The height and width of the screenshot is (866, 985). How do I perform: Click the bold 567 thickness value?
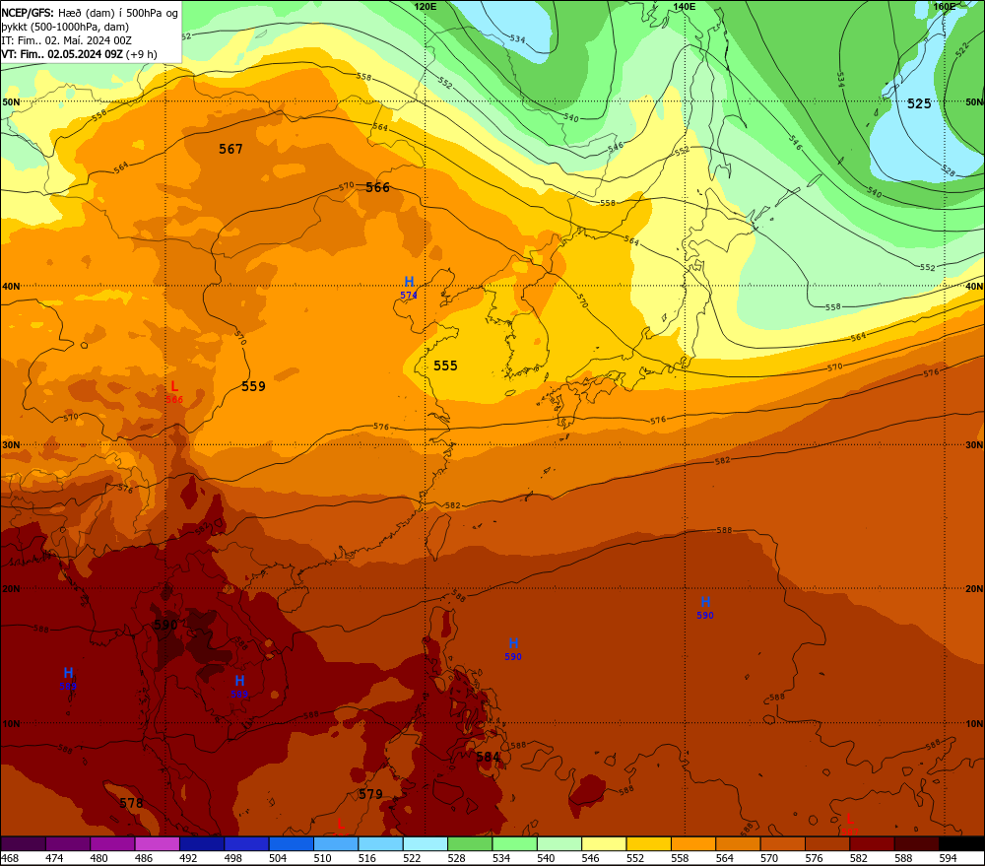click(230, 149)
